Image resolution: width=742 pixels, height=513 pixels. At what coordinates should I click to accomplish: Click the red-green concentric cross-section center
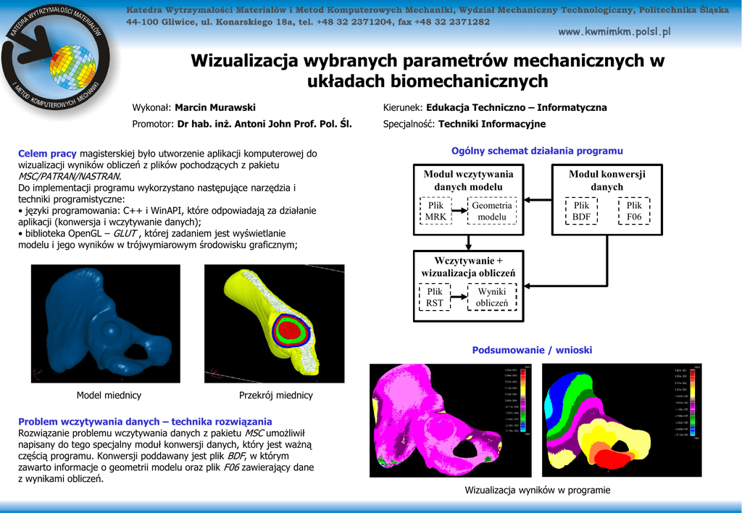coord(290,331)
